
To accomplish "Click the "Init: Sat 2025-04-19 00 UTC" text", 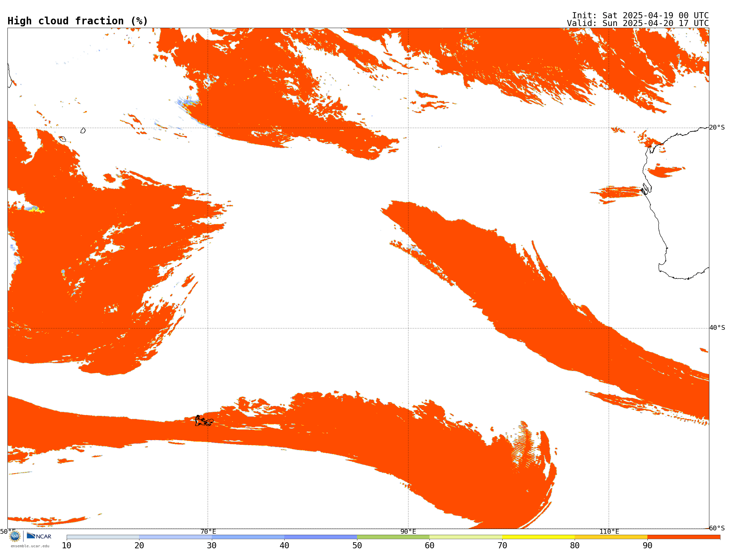I will click(640, 16).
